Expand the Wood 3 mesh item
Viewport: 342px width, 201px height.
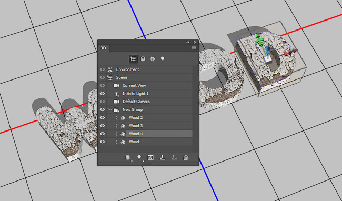point(116,126)
